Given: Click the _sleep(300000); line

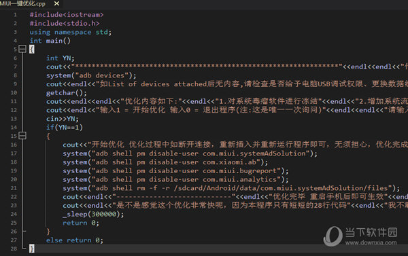Looking at the screenshot, I should tap(93, 214).
